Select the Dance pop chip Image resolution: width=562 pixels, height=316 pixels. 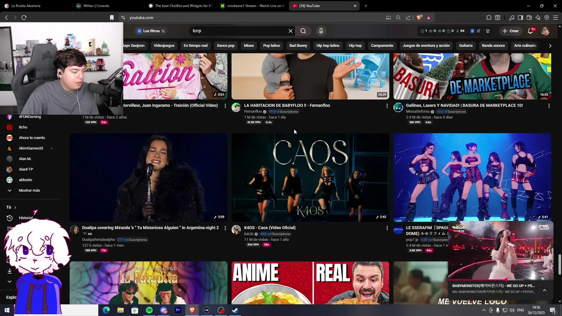pos(226,46)
